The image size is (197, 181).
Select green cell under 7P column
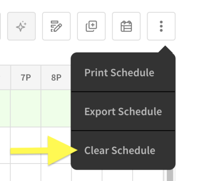tap(26, 108)
